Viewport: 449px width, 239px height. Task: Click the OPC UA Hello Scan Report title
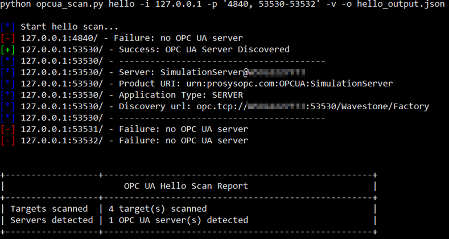pos(186,186)
